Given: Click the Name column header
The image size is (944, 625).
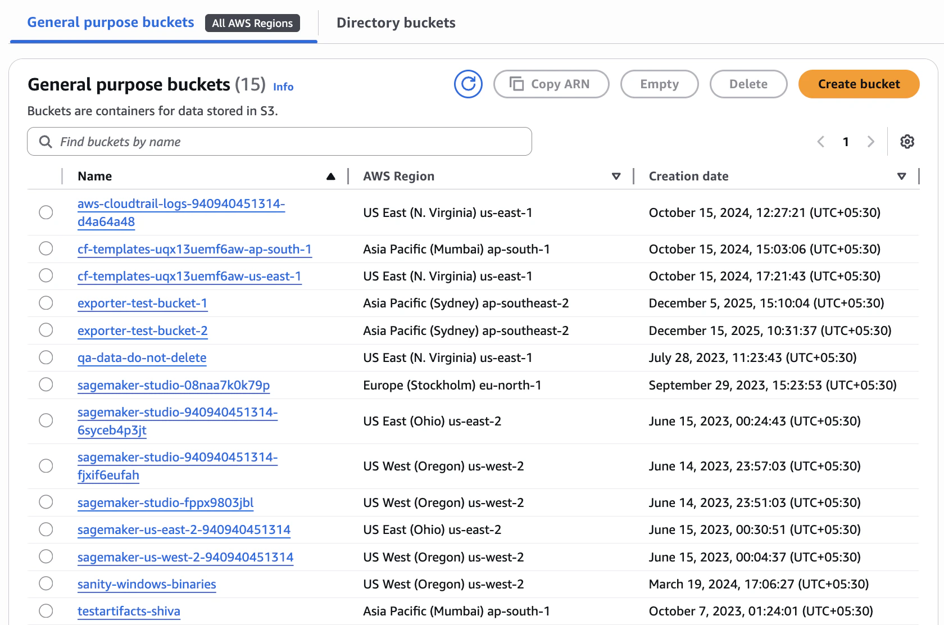Looking at the screenshot, I should tap(94, 176).
